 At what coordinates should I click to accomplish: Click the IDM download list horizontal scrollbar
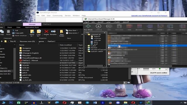[141, 66]
